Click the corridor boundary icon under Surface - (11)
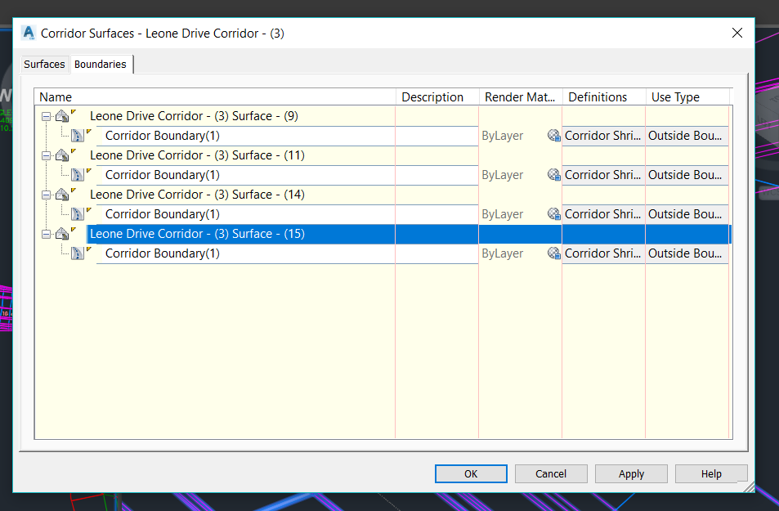 pyautogui.click(x=76, y=174)
